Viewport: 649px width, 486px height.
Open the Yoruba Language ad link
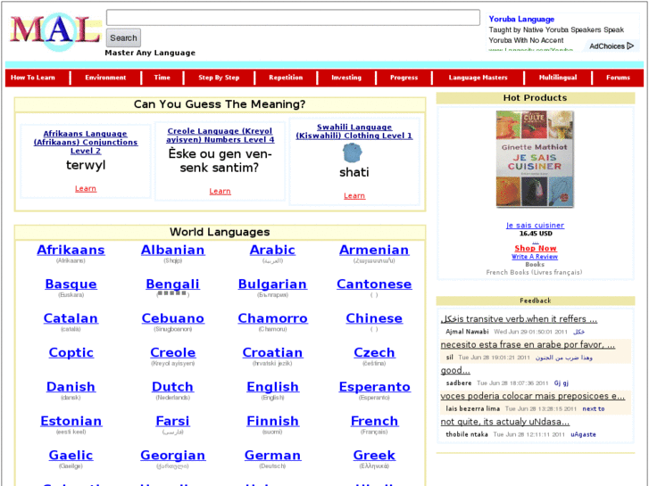click(x=521, y=19)
